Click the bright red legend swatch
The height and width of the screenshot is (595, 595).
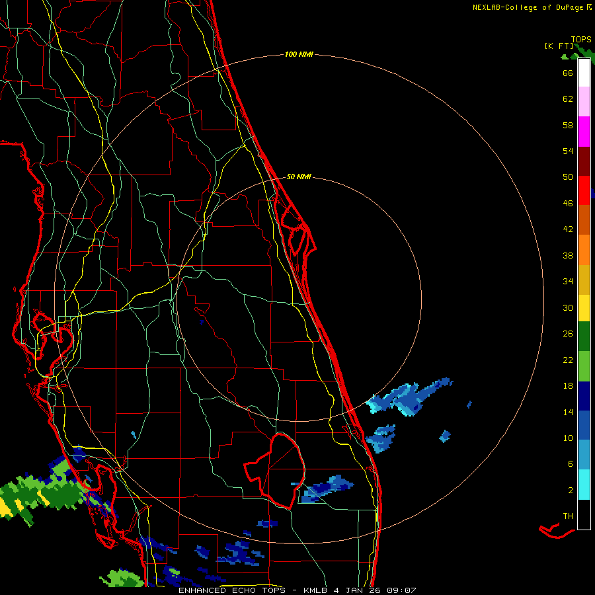pyautogui.click(x=584, y=190)
